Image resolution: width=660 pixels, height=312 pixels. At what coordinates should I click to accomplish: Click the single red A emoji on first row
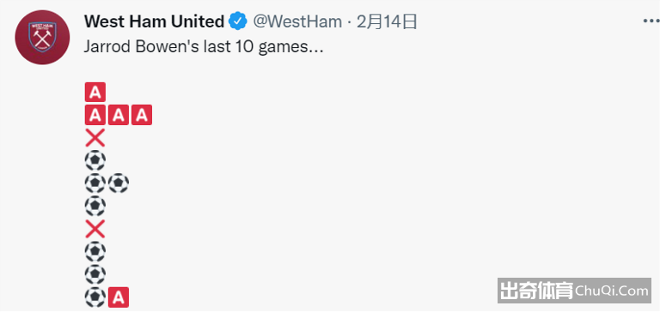(x=95, y=93)
